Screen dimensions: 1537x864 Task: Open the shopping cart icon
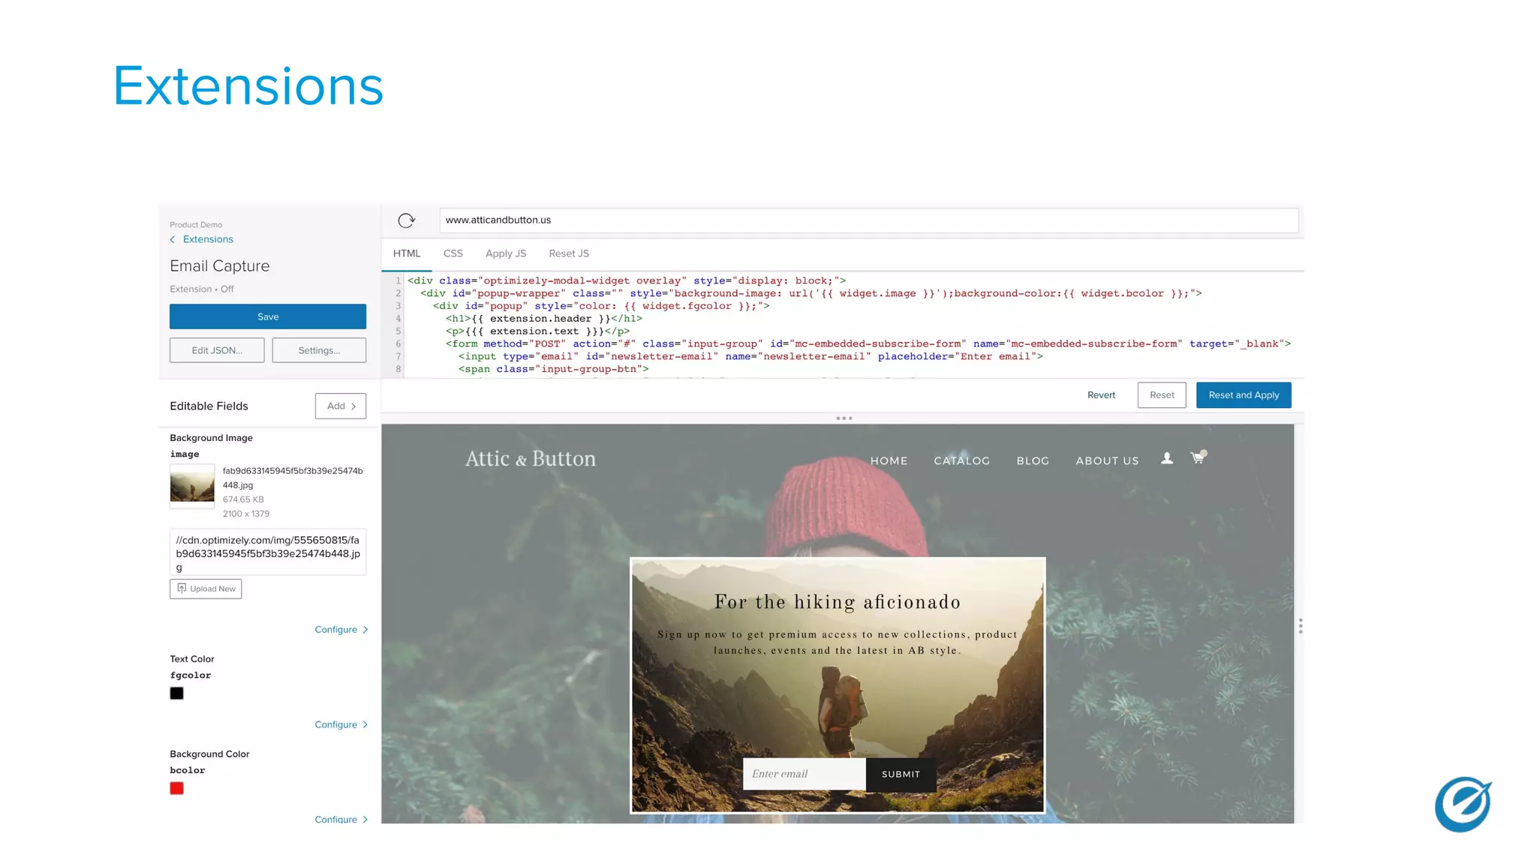coord(1198,457)
